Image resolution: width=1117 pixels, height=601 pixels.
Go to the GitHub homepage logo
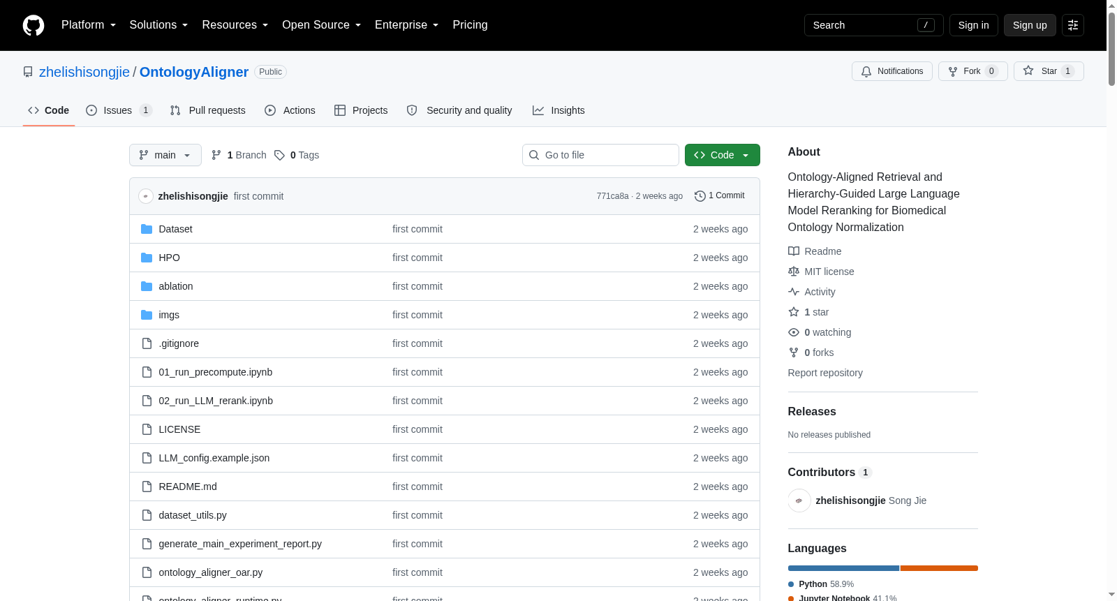coord(34,25)
